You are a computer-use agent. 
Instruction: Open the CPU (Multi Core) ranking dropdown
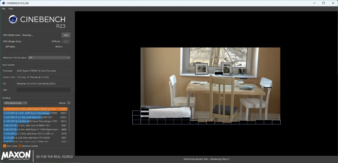(x=15, y=103)
